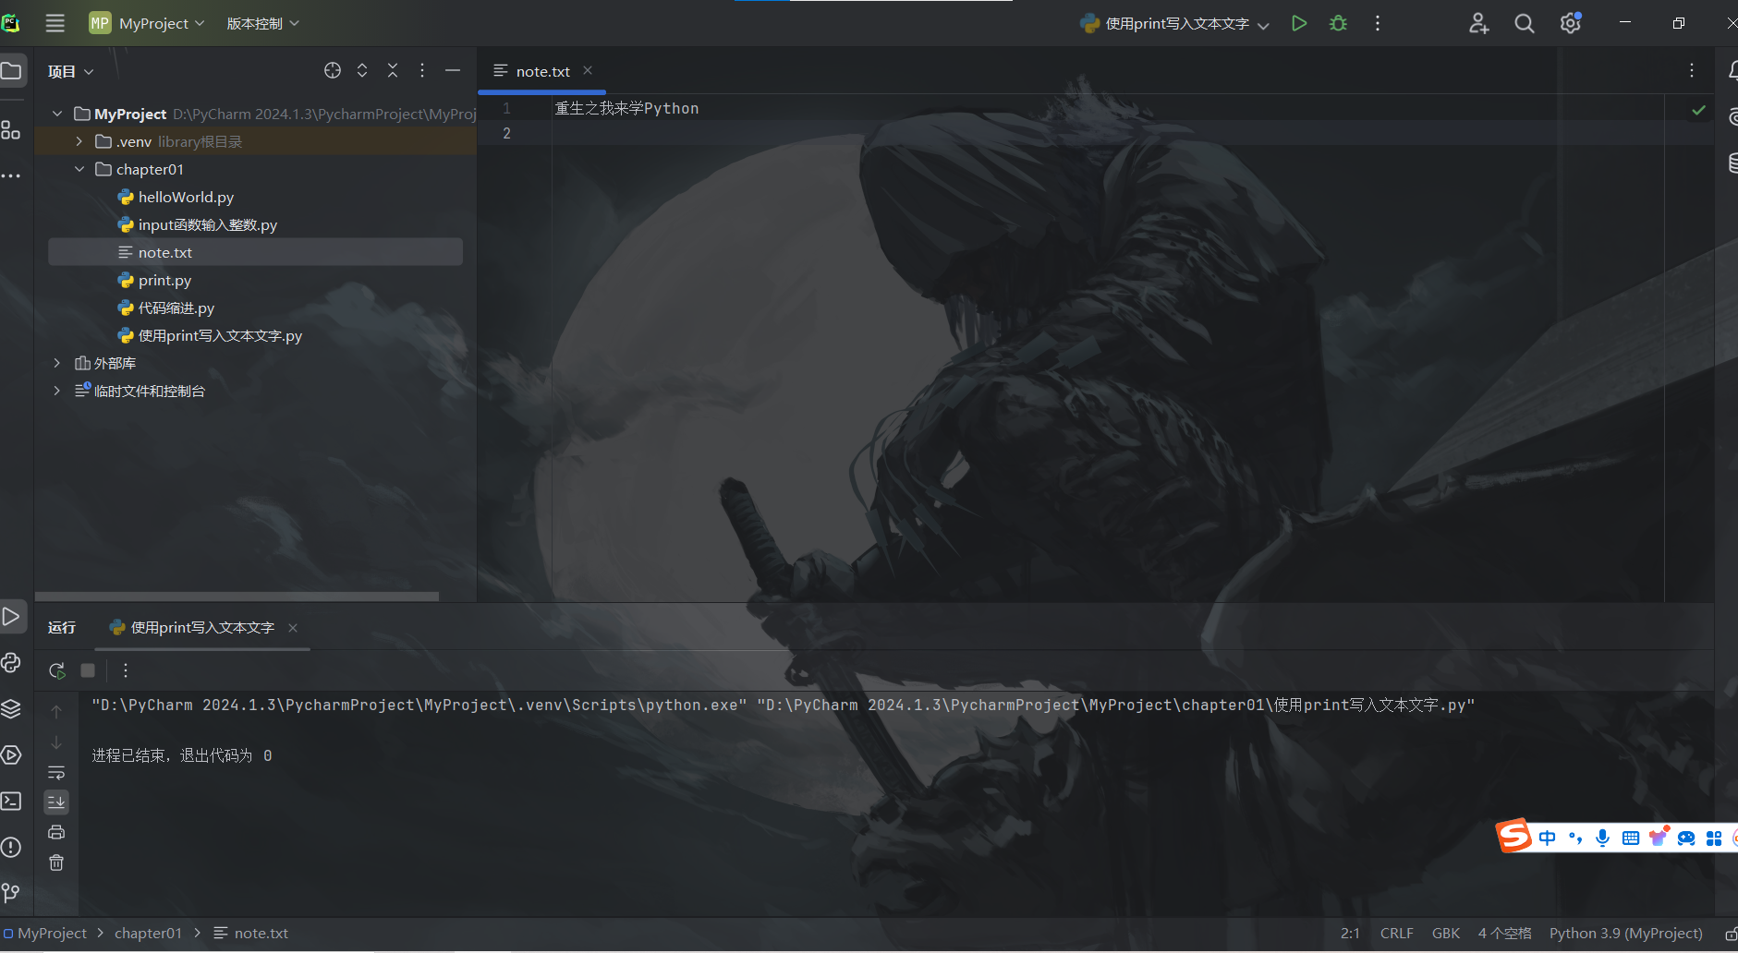The image size is (1738, 953).
Task: Click 4 个空格 indent setting
Action: (x=1504, y=933)
